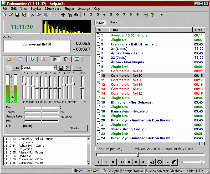Toggle the repeat loop transport button
210x174 pixels.
[152, 162]
